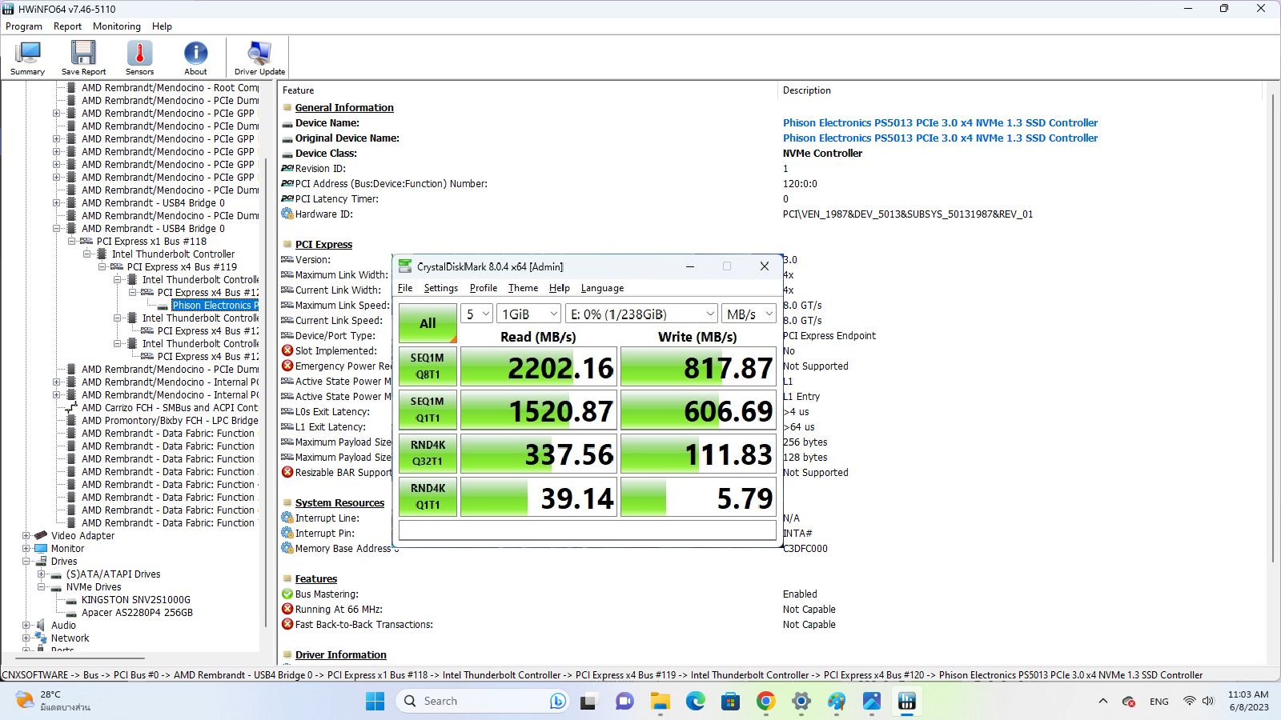Collapse the PCI Express x1 Bus #118 node
The image size is (1281, 720).
pyautogui.click(x=72, y=241)
